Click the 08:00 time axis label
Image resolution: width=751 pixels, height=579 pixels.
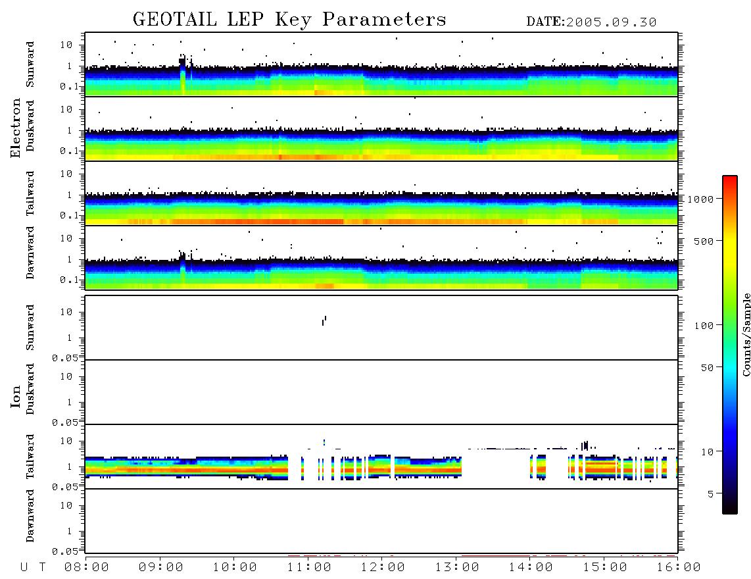(x=87, y=567)
